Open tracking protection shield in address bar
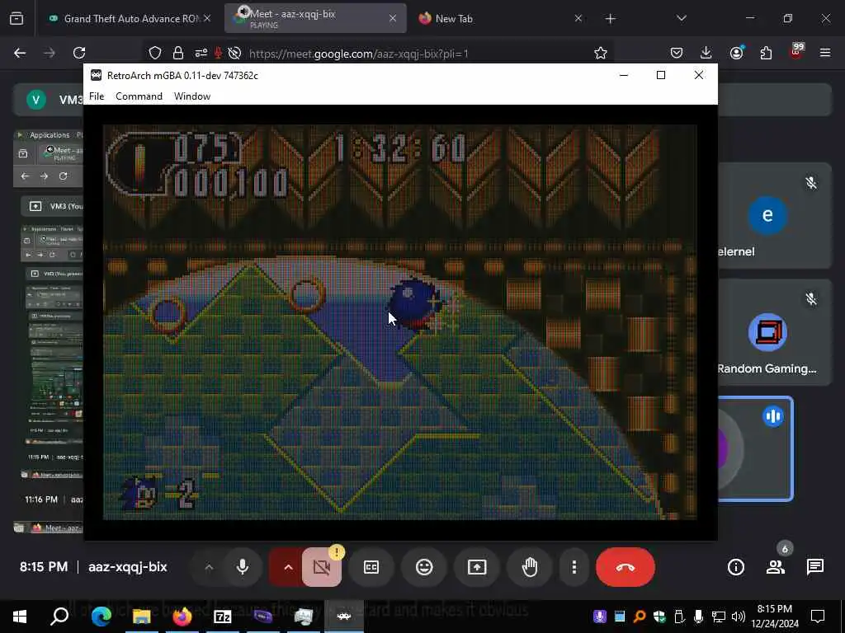845x633 pixels. pos(155,53)
